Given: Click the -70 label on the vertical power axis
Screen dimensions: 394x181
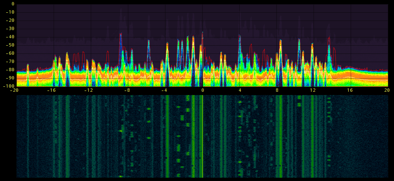Looking at the screenshot, I should click(x=11, y=62).
